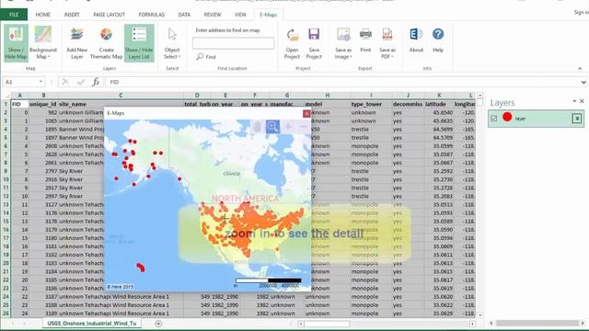The height and width of the screenshot is (331, 589).
Task: Click into the formula bar
Action: (x=341, y=82)
